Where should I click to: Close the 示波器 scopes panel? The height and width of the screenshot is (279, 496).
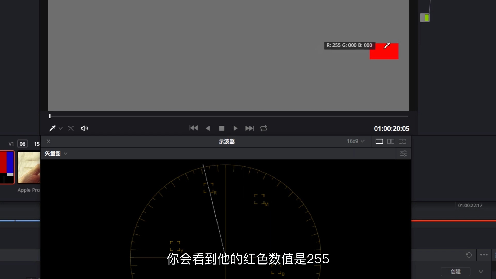(48, 141)
